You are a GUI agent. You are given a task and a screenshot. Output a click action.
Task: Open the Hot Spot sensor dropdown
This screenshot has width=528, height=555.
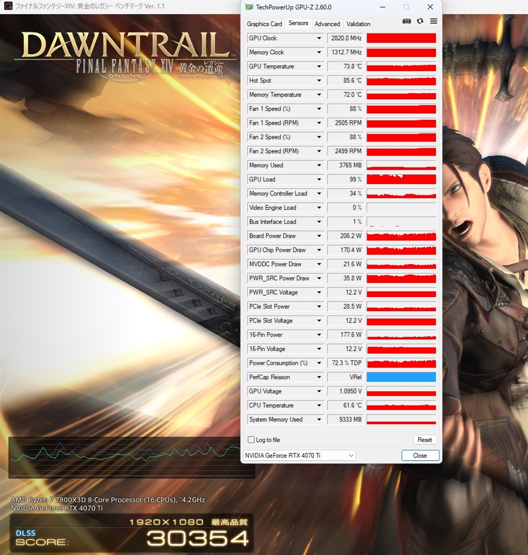pos(319,81)
